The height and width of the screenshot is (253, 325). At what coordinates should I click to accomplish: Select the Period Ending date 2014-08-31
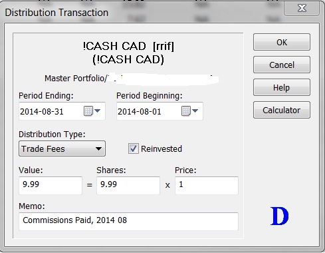[x=42, y=111]
